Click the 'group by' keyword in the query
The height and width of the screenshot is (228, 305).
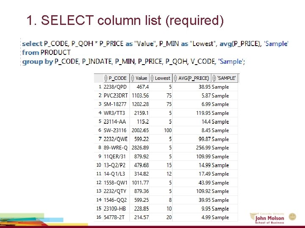click(37, 62)
